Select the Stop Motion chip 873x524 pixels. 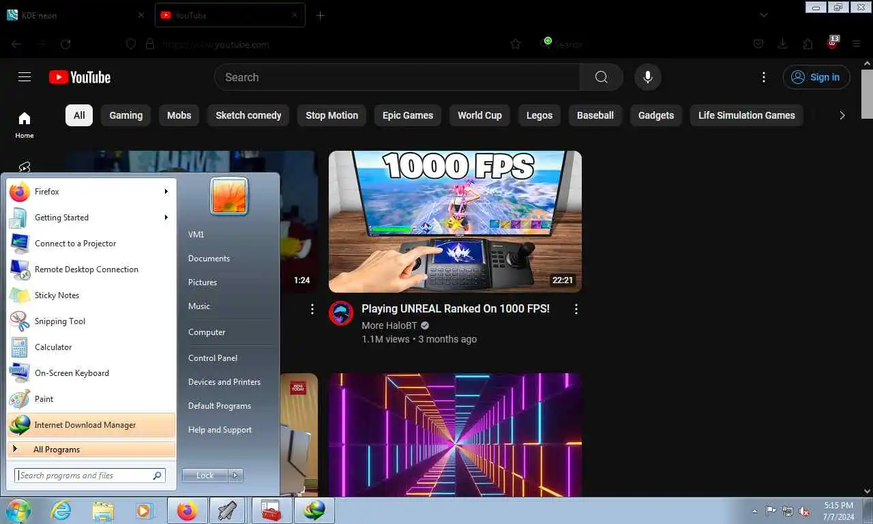(x=332, y=115)
